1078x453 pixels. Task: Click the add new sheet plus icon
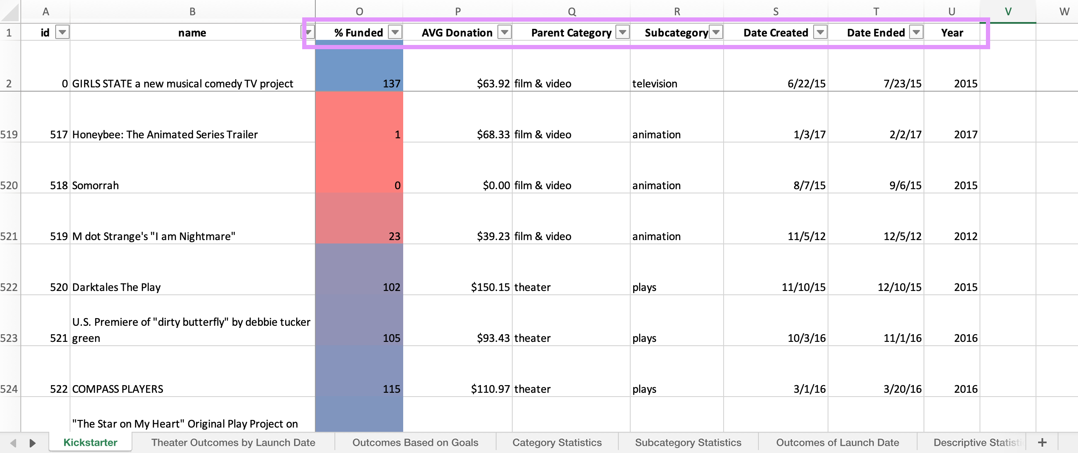[x=1042, y=442]
